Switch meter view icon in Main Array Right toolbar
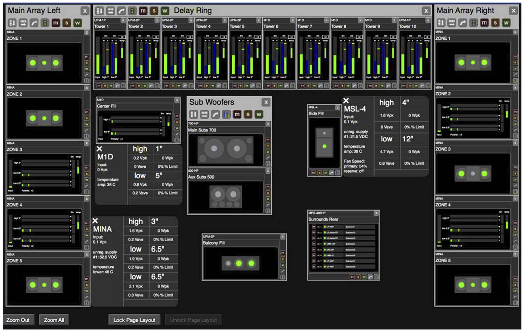The height and width of the screenshot is (334, 524). coord(473,23)
